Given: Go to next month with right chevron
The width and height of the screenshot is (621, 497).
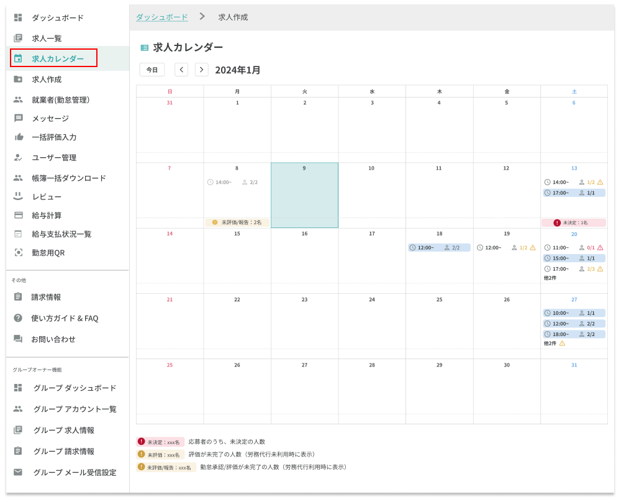Looking at the screenshot, I should [202, 70].
